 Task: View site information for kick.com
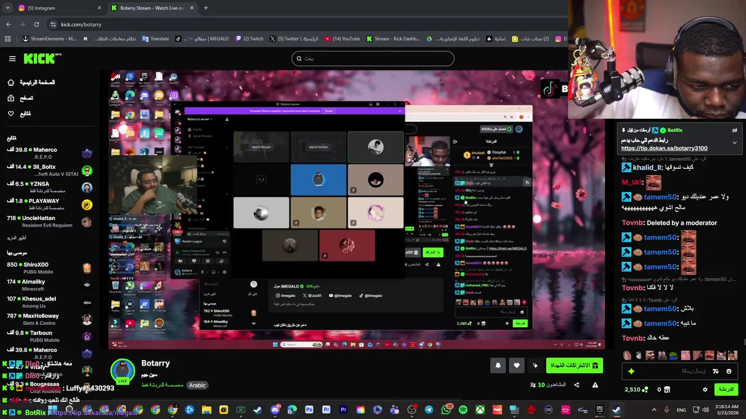click(53, 24)
